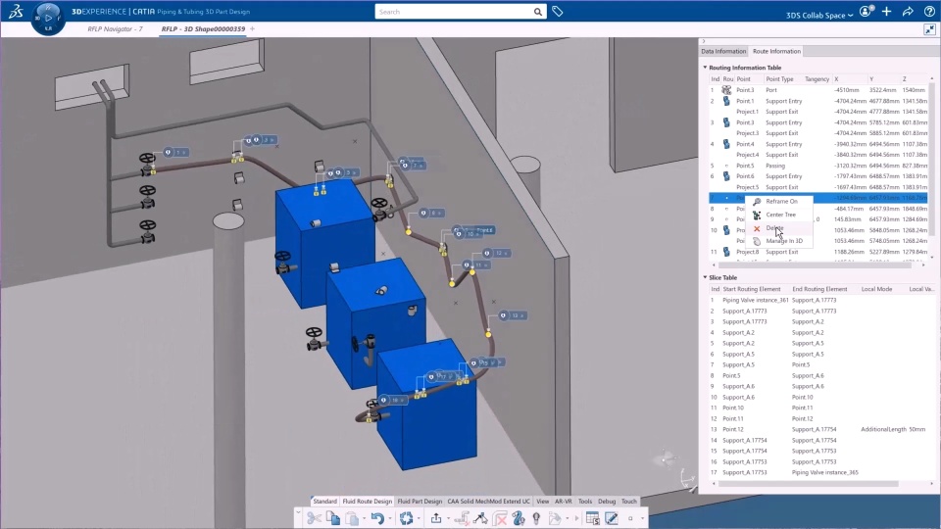Open the help question mark icon

tap(929, 12)
